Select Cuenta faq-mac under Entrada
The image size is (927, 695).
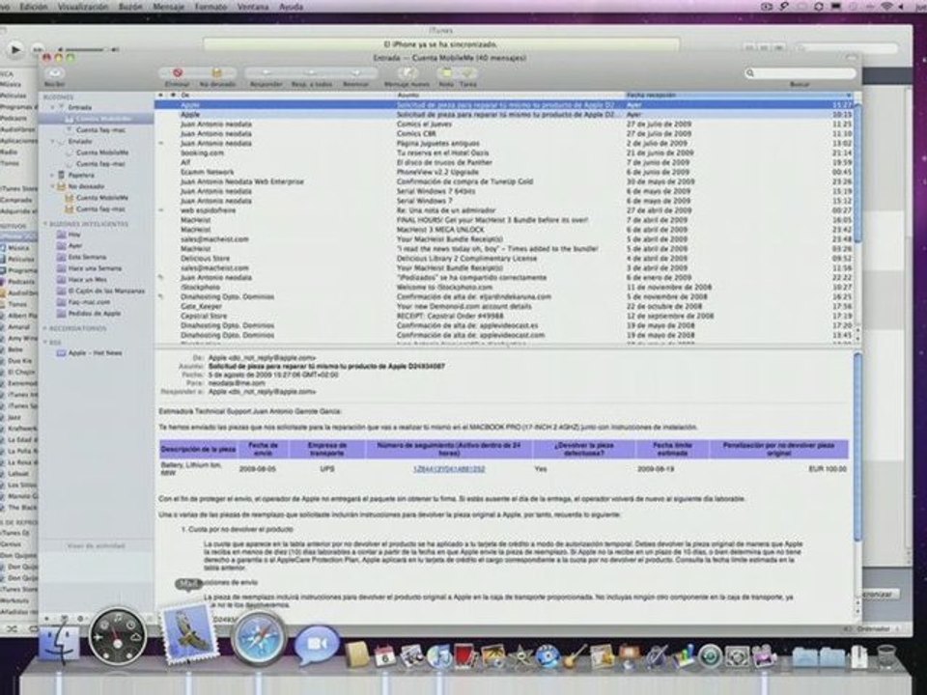[100, 130]
